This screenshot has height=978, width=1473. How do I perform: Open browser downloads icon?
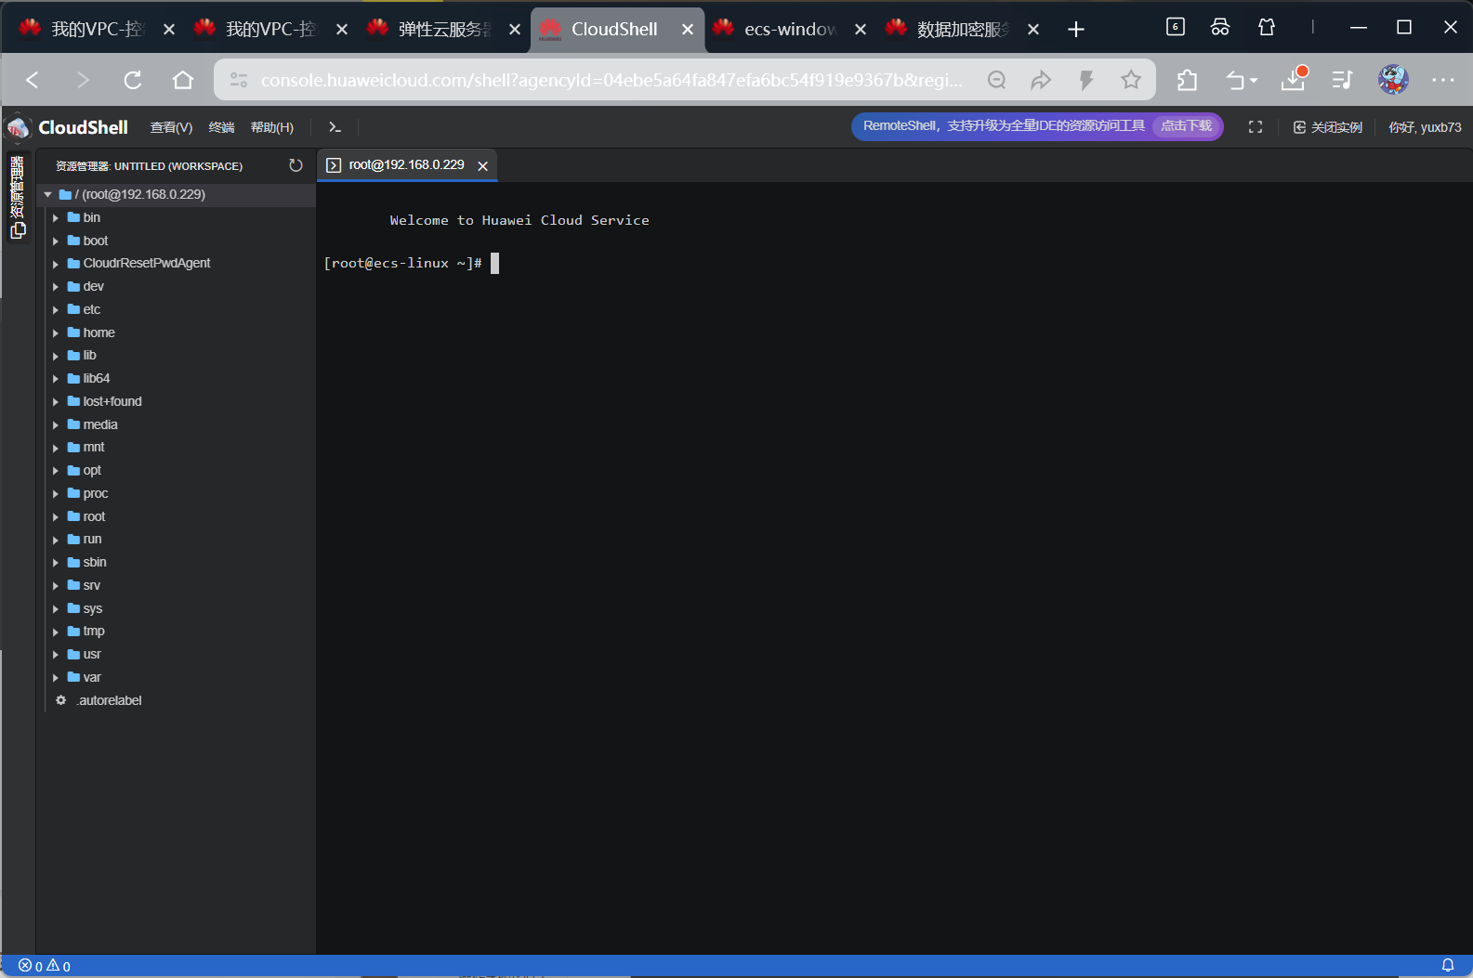coord(1294,79)
